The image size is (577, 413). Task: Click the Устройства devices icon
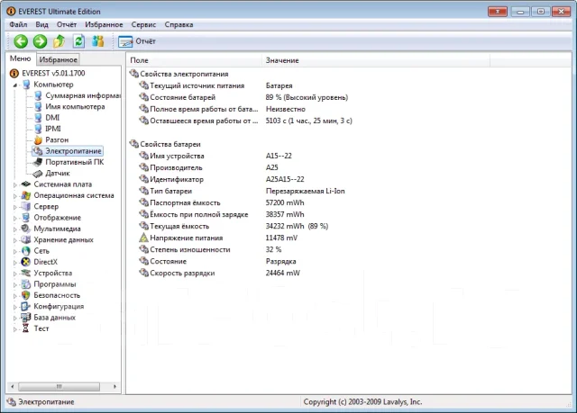pos(26,273)
